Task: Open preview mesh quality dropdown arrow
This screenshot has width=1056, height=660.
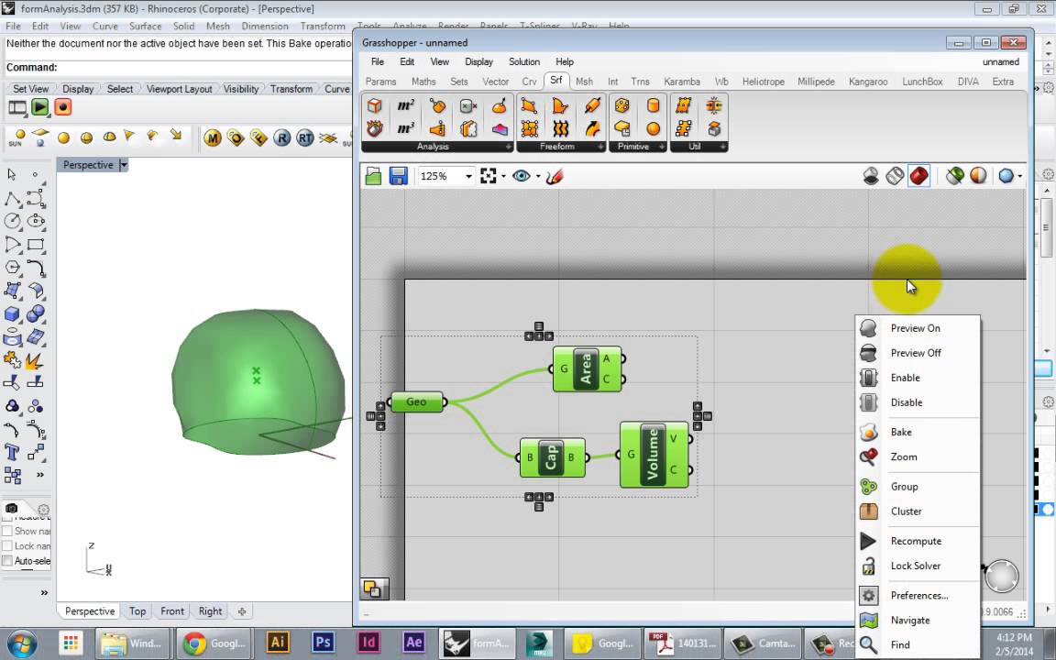Action: tap(1019, 176)
